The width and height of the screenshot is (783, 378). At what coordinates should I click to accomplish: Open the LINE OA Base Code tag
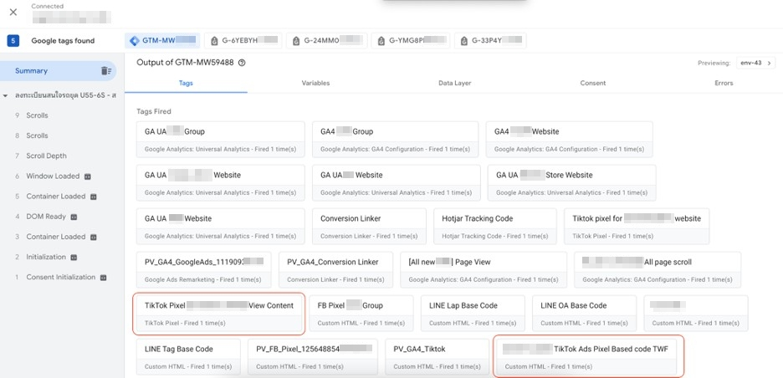pos(584,313)
